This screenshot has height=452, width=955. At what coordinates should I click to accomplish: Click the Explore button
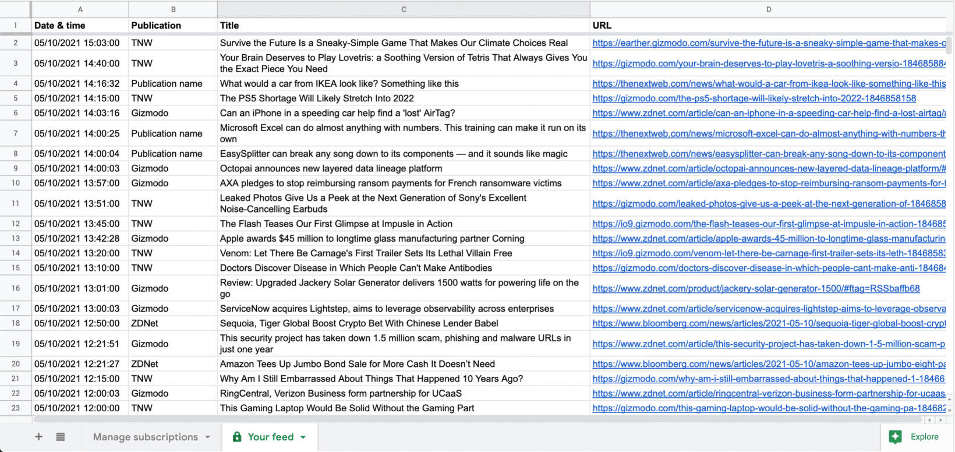coord(917,437)
